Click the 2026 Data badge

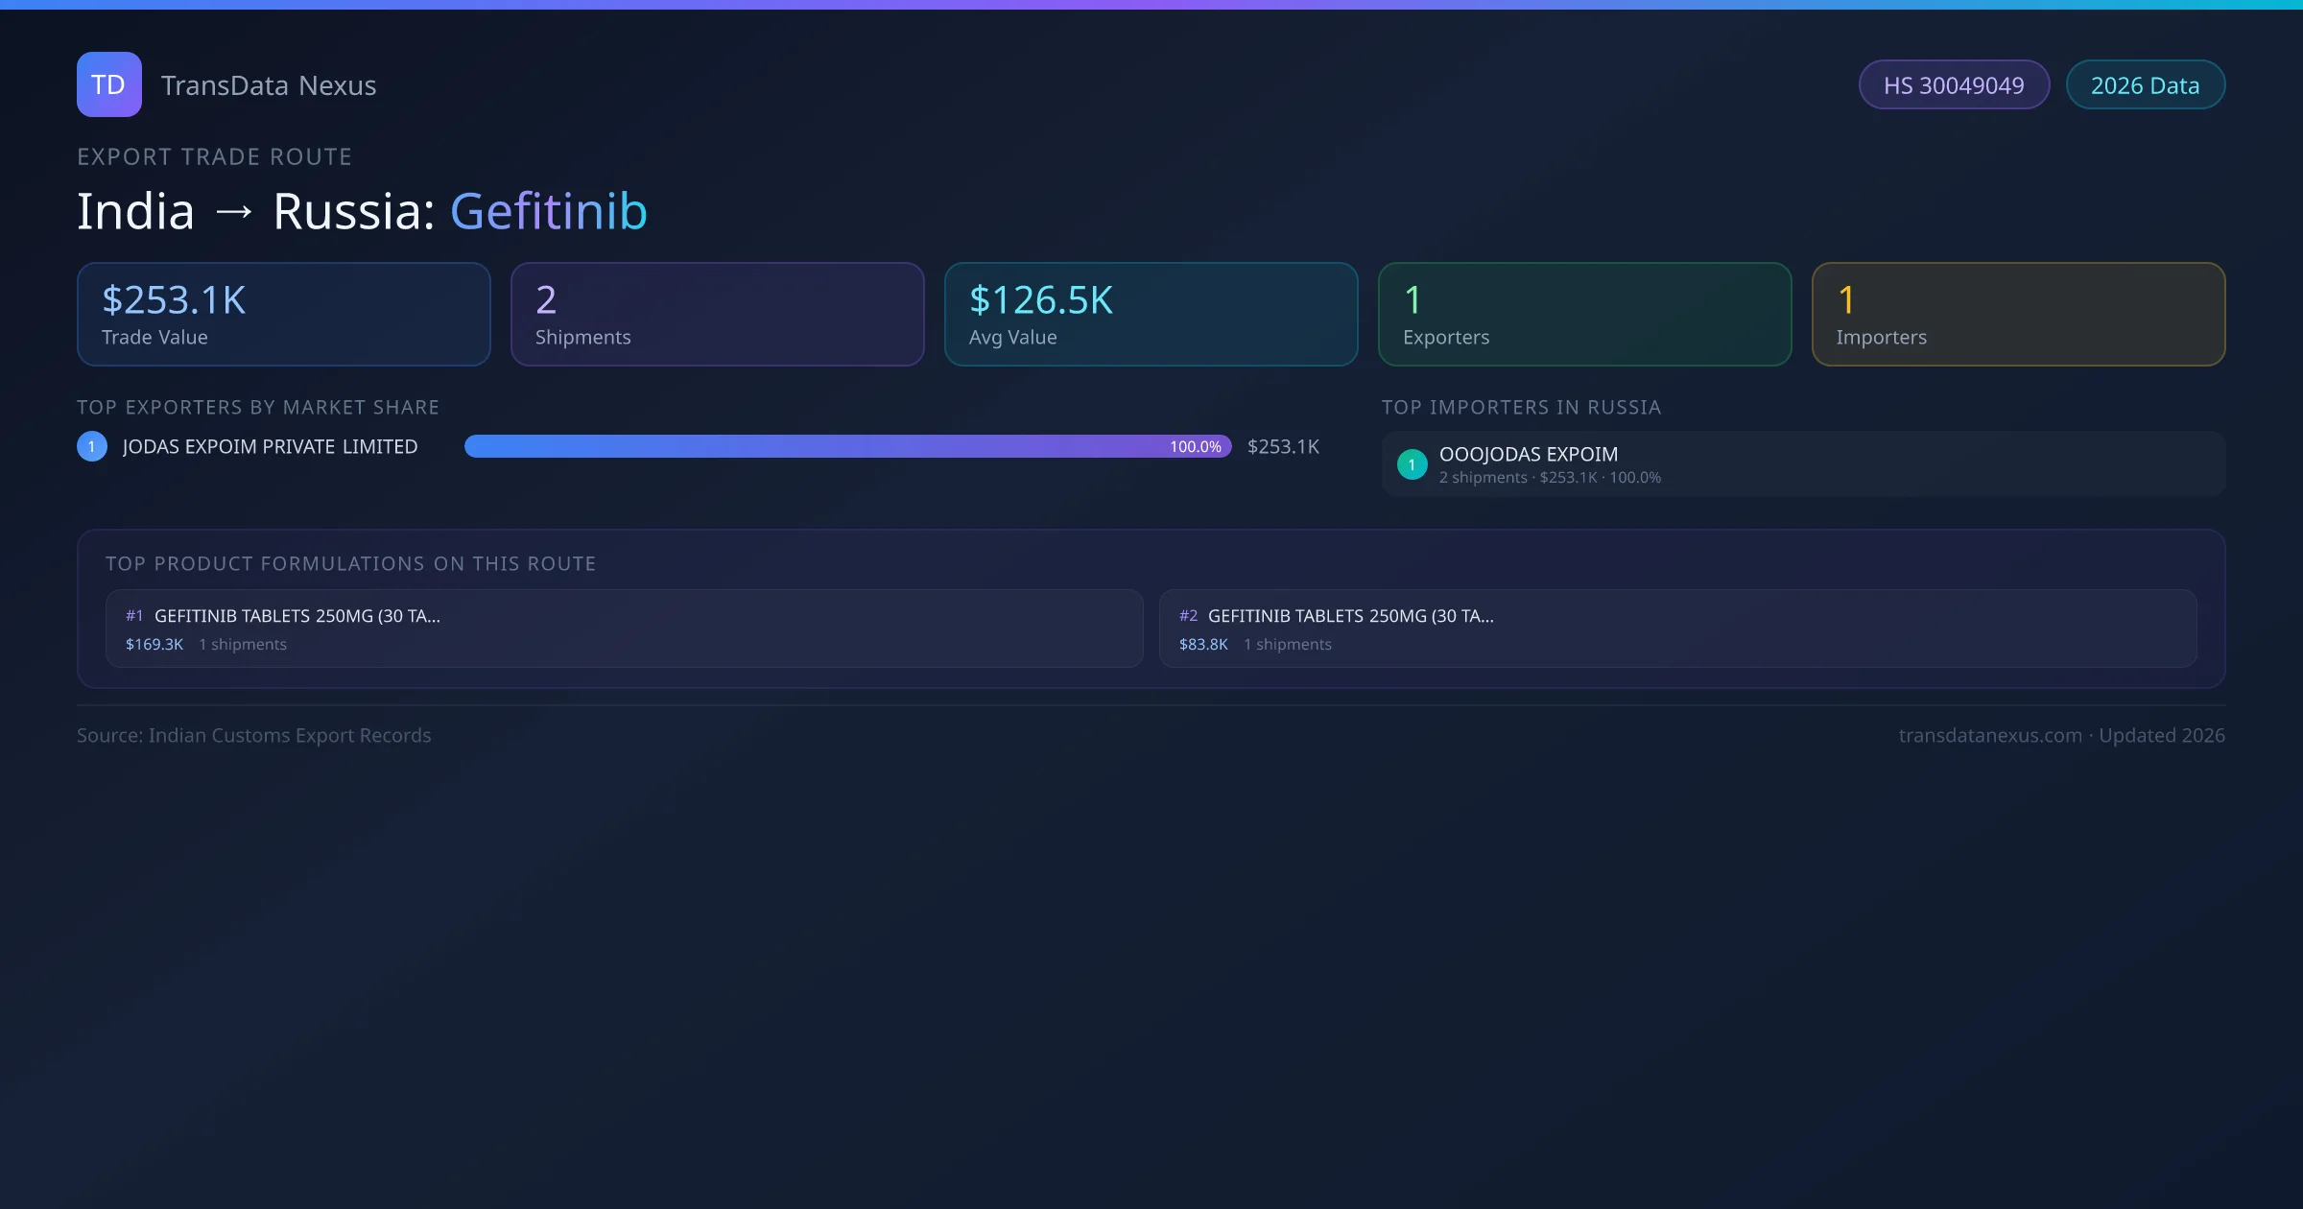pyautogui.click(x=2145, y=85)
